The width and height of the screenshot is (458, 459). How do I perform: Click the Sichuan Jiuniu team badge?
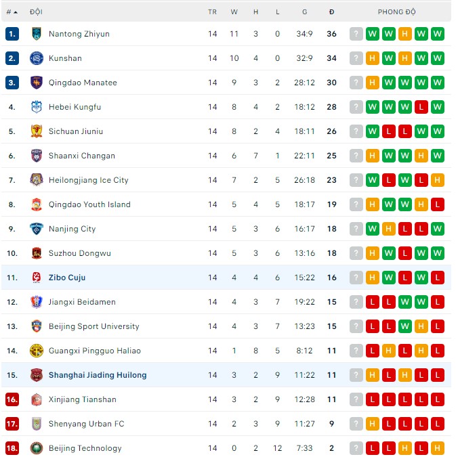[37, 131]
